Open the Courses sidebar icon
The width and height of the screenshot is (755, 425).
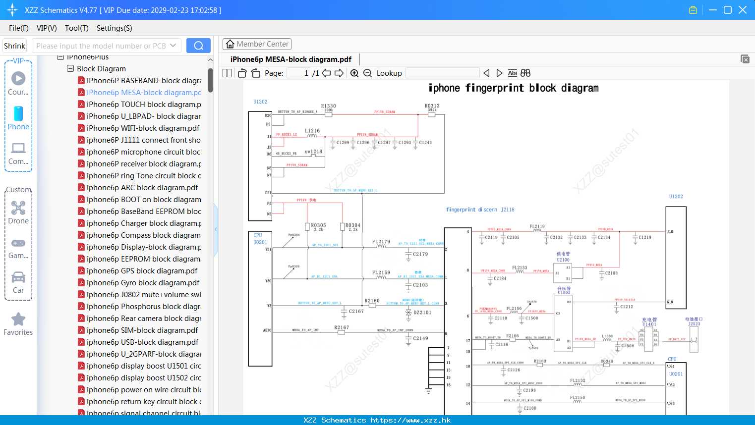tap(18, 83)
